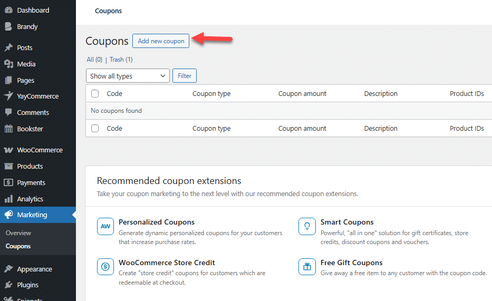Select the Coupons submenu item
The image size is (492, 301).
coord(18,246)
